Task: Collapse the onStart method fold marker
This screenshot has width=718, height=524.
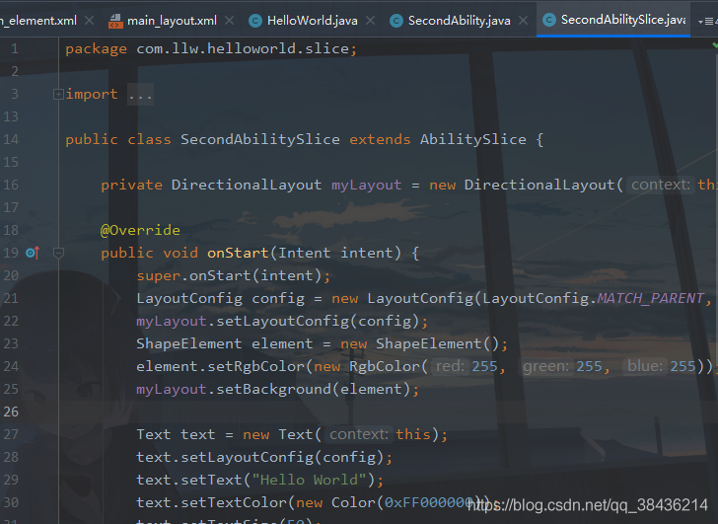Action: click(x=58, y=253)
